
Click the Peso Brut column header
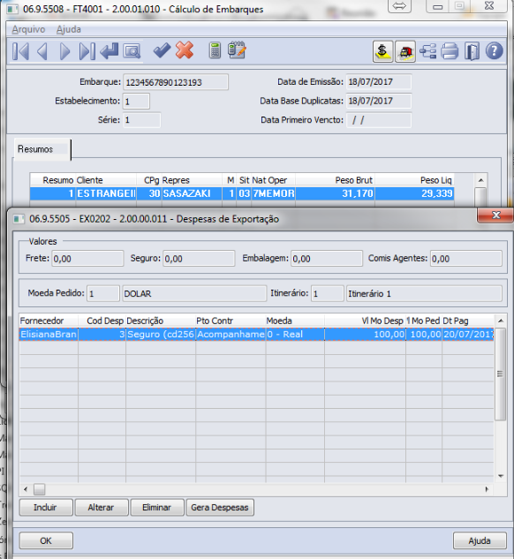click(x=335, y=180)
